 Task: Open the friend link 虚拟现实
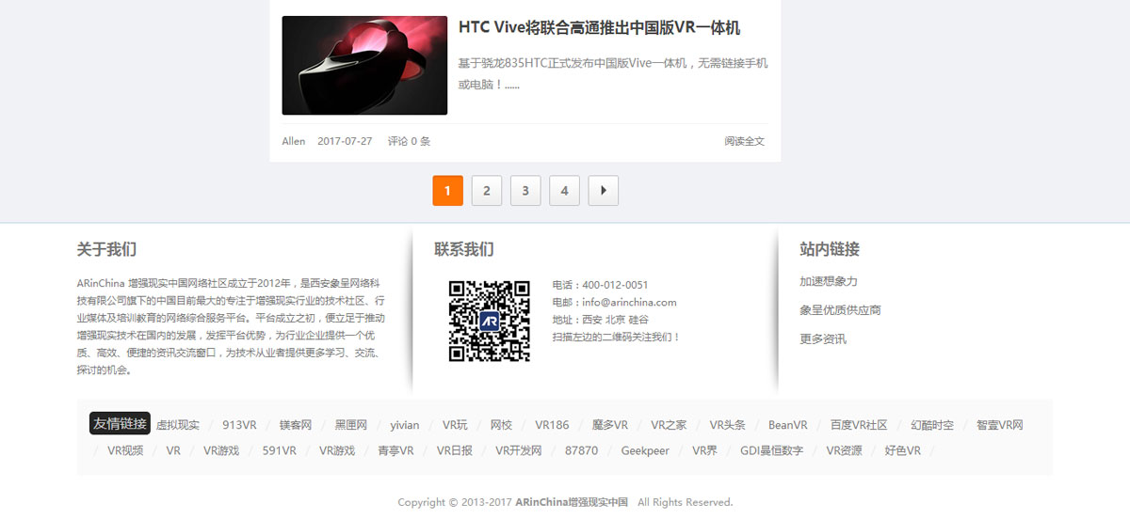[x=178, y=425]
